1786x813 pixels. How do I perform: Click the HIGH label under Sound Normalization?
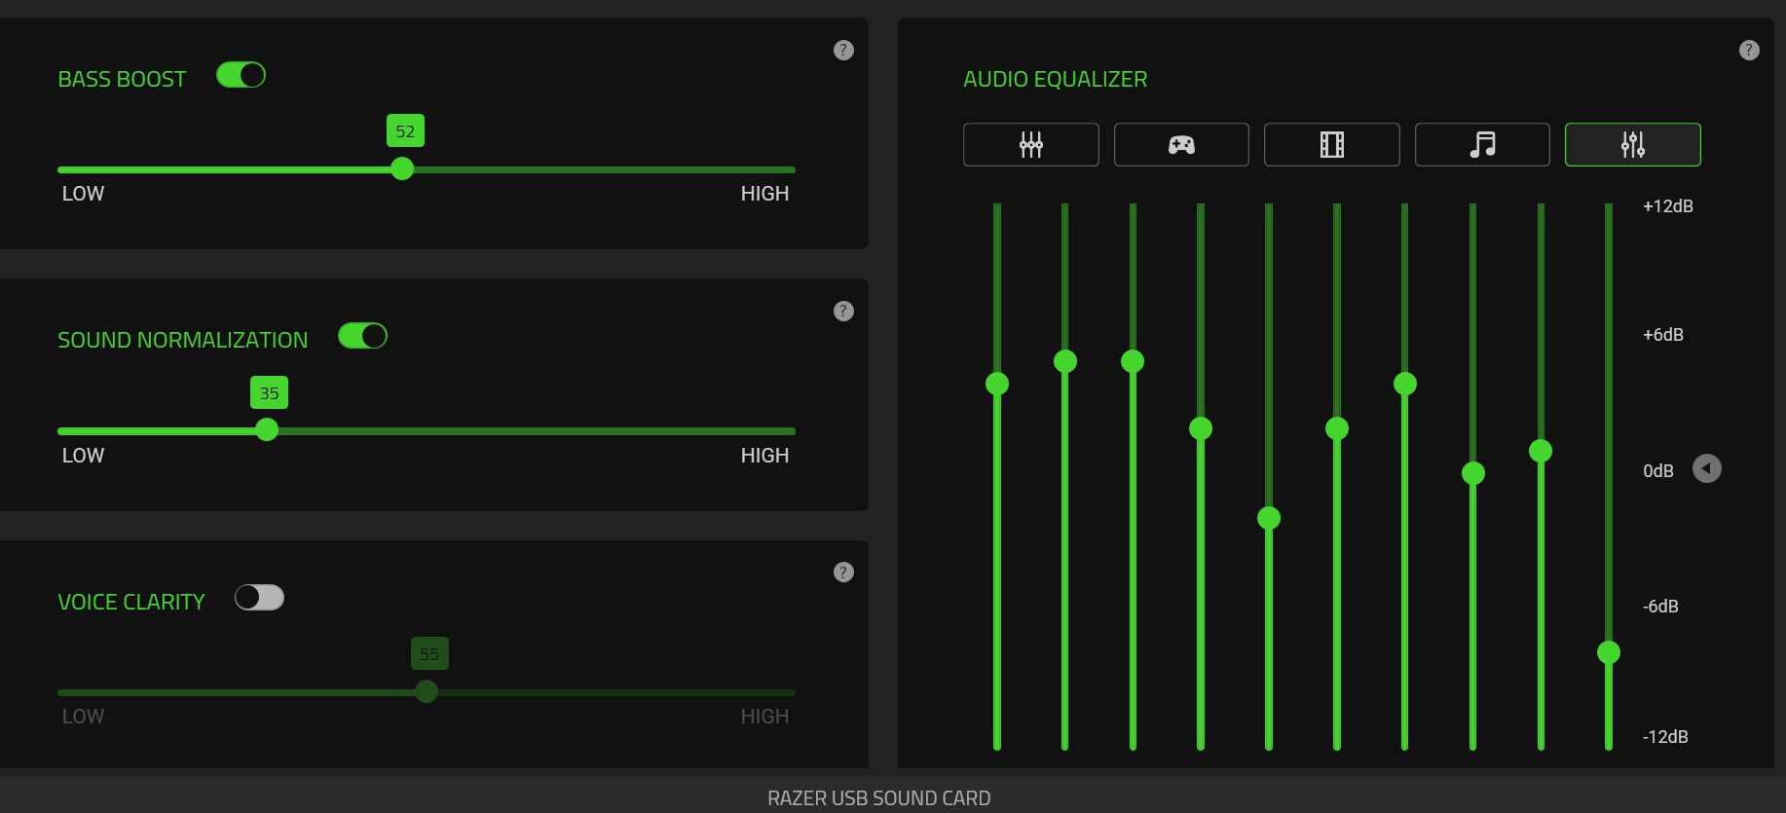[x=764, y=456]
